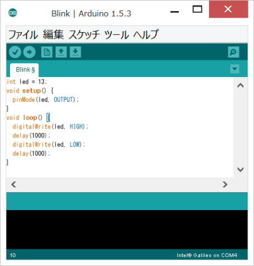Open the 編集 menu
This screenshot has height=266, width=254.
(53, 34)
